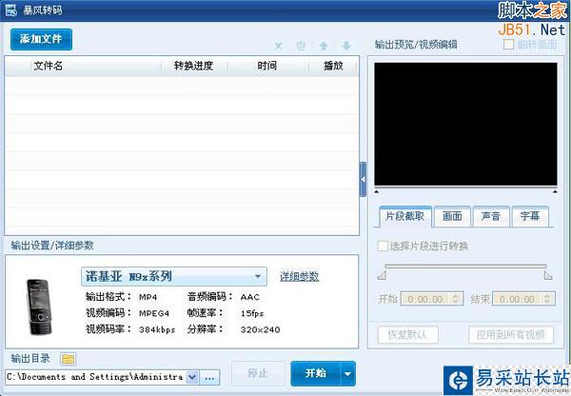
Task: Click the 暴风转码 app icon in title bar
Action: (x=10, y=10)
